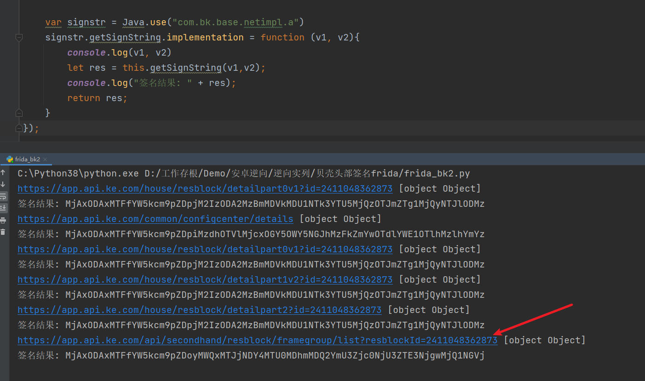Click [object Object] after configcenter/details link
This screenshot has width=645, height=381.
pos(340,219)
